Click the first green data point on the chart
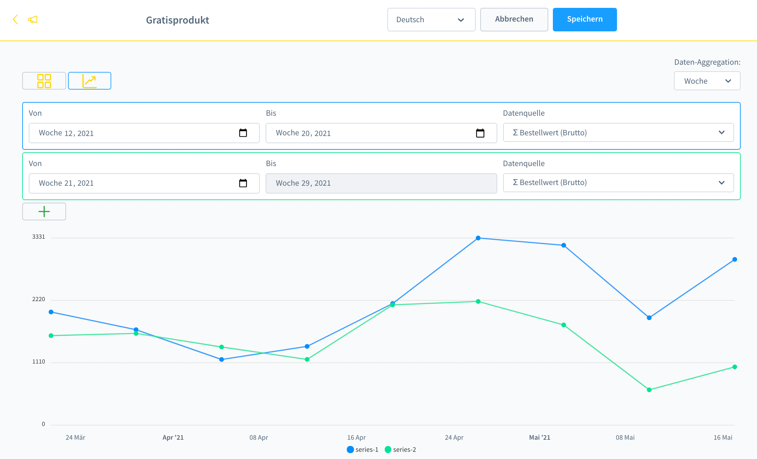 (51, 335)
